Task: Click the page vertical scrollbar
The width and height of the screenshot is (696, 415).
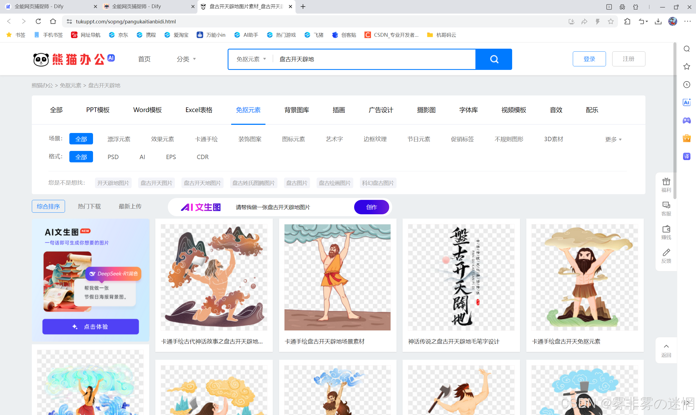Action: tap(675, 120)
